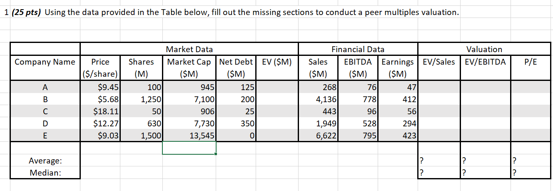This screenshot has height=191, width=553.
Task: Select the Net Debt value 350
Action: point(237,123)
